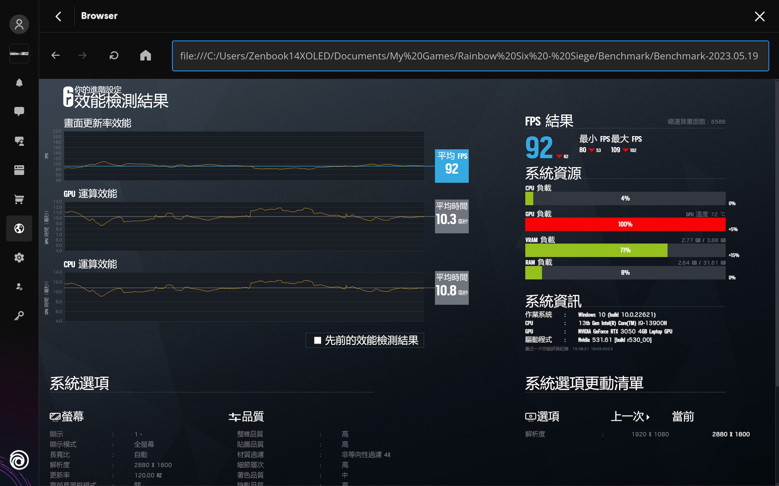Click the 2.77 GB / 3.88 GB value
The height and width of the screenshot is (486, 779).
[x=703, y=240]
